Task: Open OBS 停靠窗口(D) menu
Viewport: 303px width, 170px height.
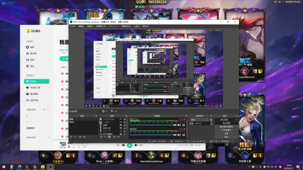Action: pyautogui.click(x=101, y=26)
